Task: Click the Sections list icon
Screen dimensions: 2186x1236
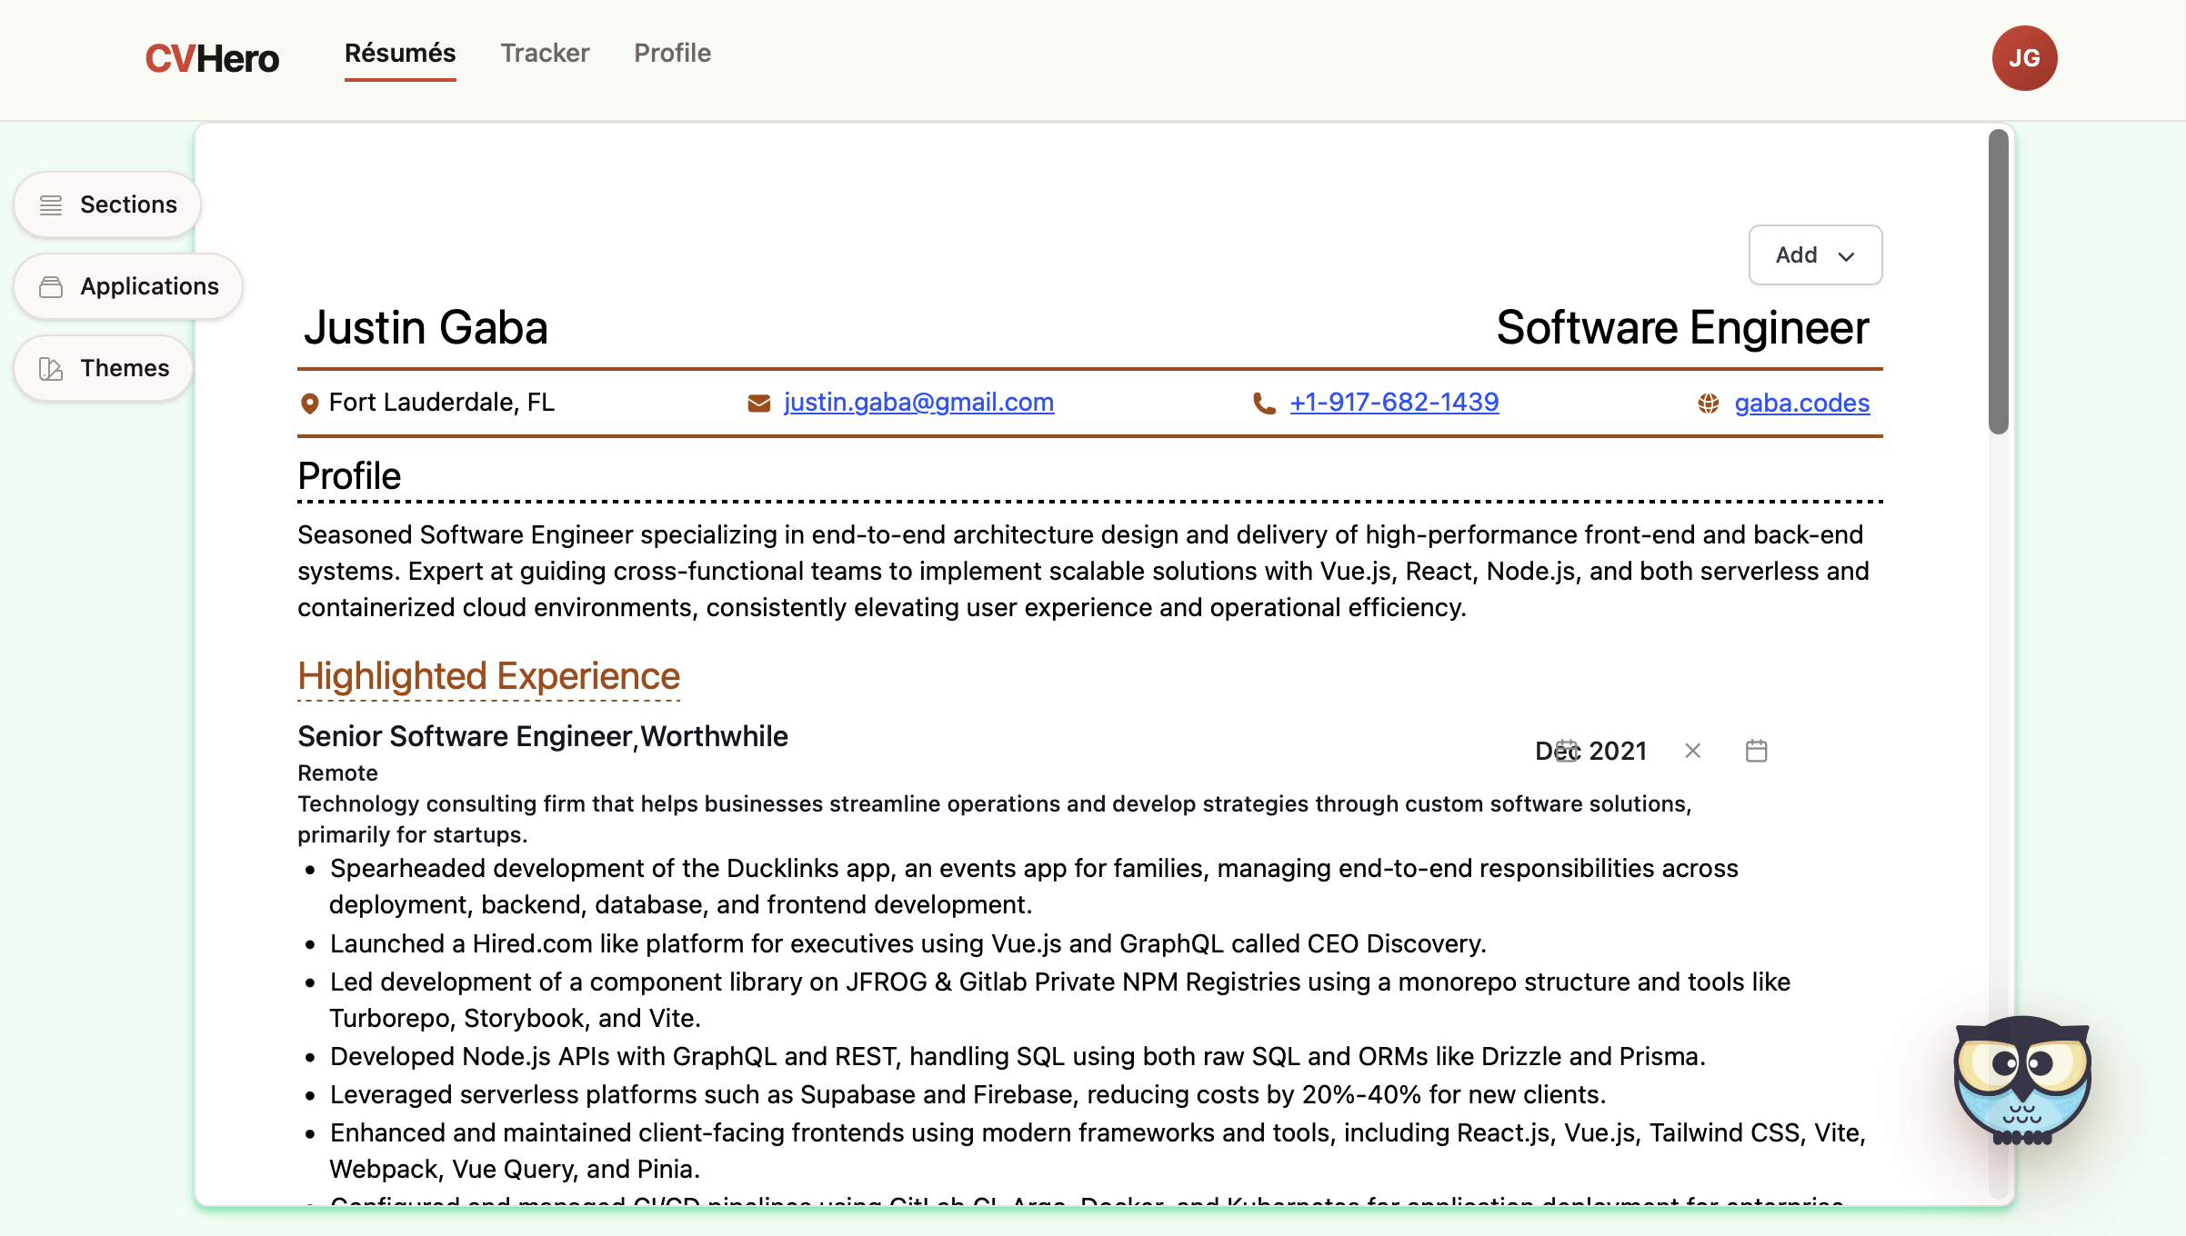Action: point(51,205)
